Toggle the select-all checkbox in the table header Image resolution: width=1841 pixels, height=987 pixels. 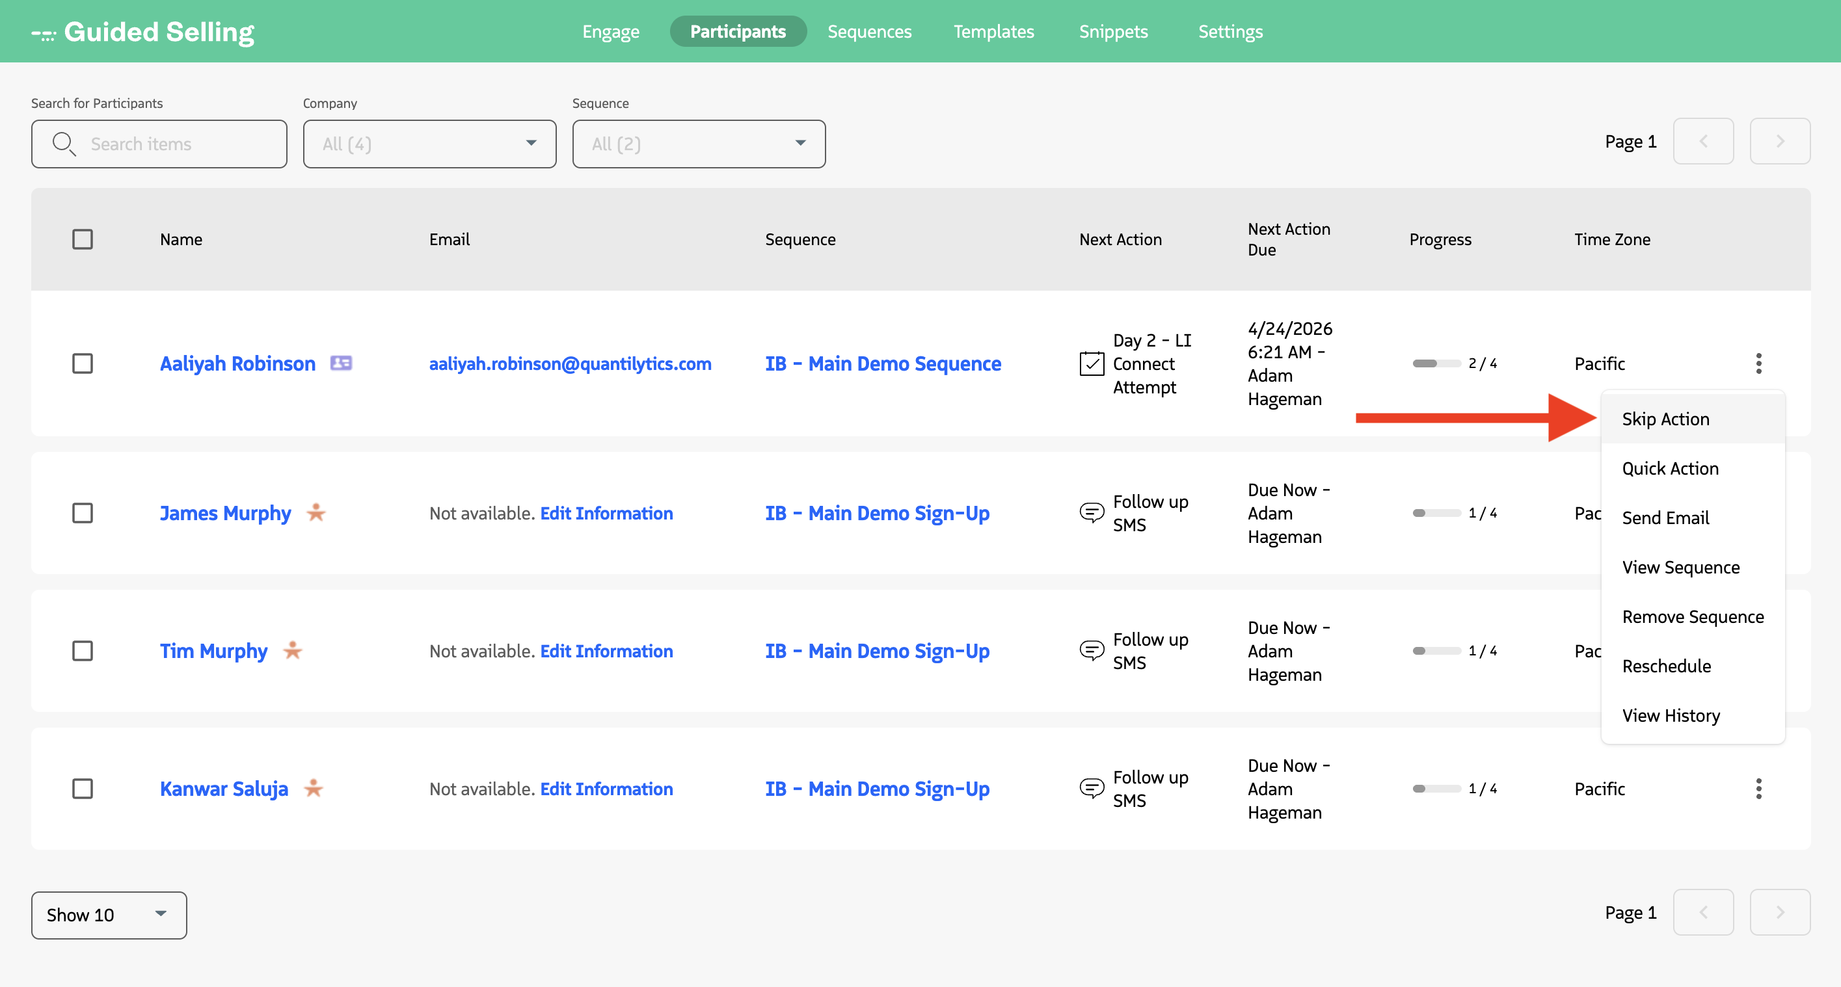(83, 239)
